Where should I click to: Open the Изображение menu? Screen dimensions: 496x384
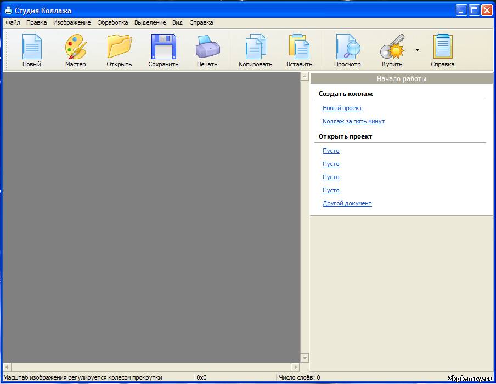(72, 23)
